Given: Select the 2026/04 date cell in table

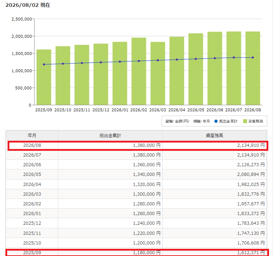Looking at the screenshot, I should [x=32, y=184].
